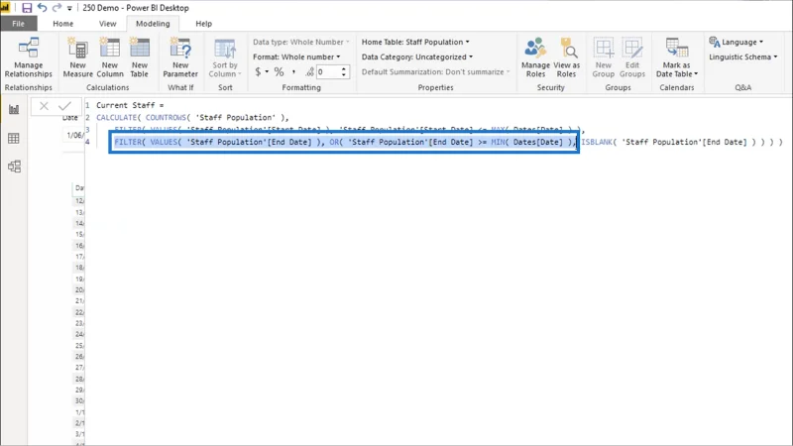This screenshot has height=446, width=793.
Task: Switch to Data view in sidebar
Action: [x=14, y=138]
